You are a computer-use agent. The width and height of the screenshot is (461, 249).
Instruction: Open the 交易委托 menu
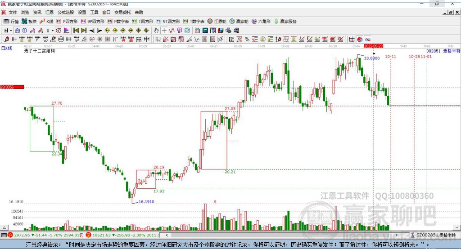[122, 12]
